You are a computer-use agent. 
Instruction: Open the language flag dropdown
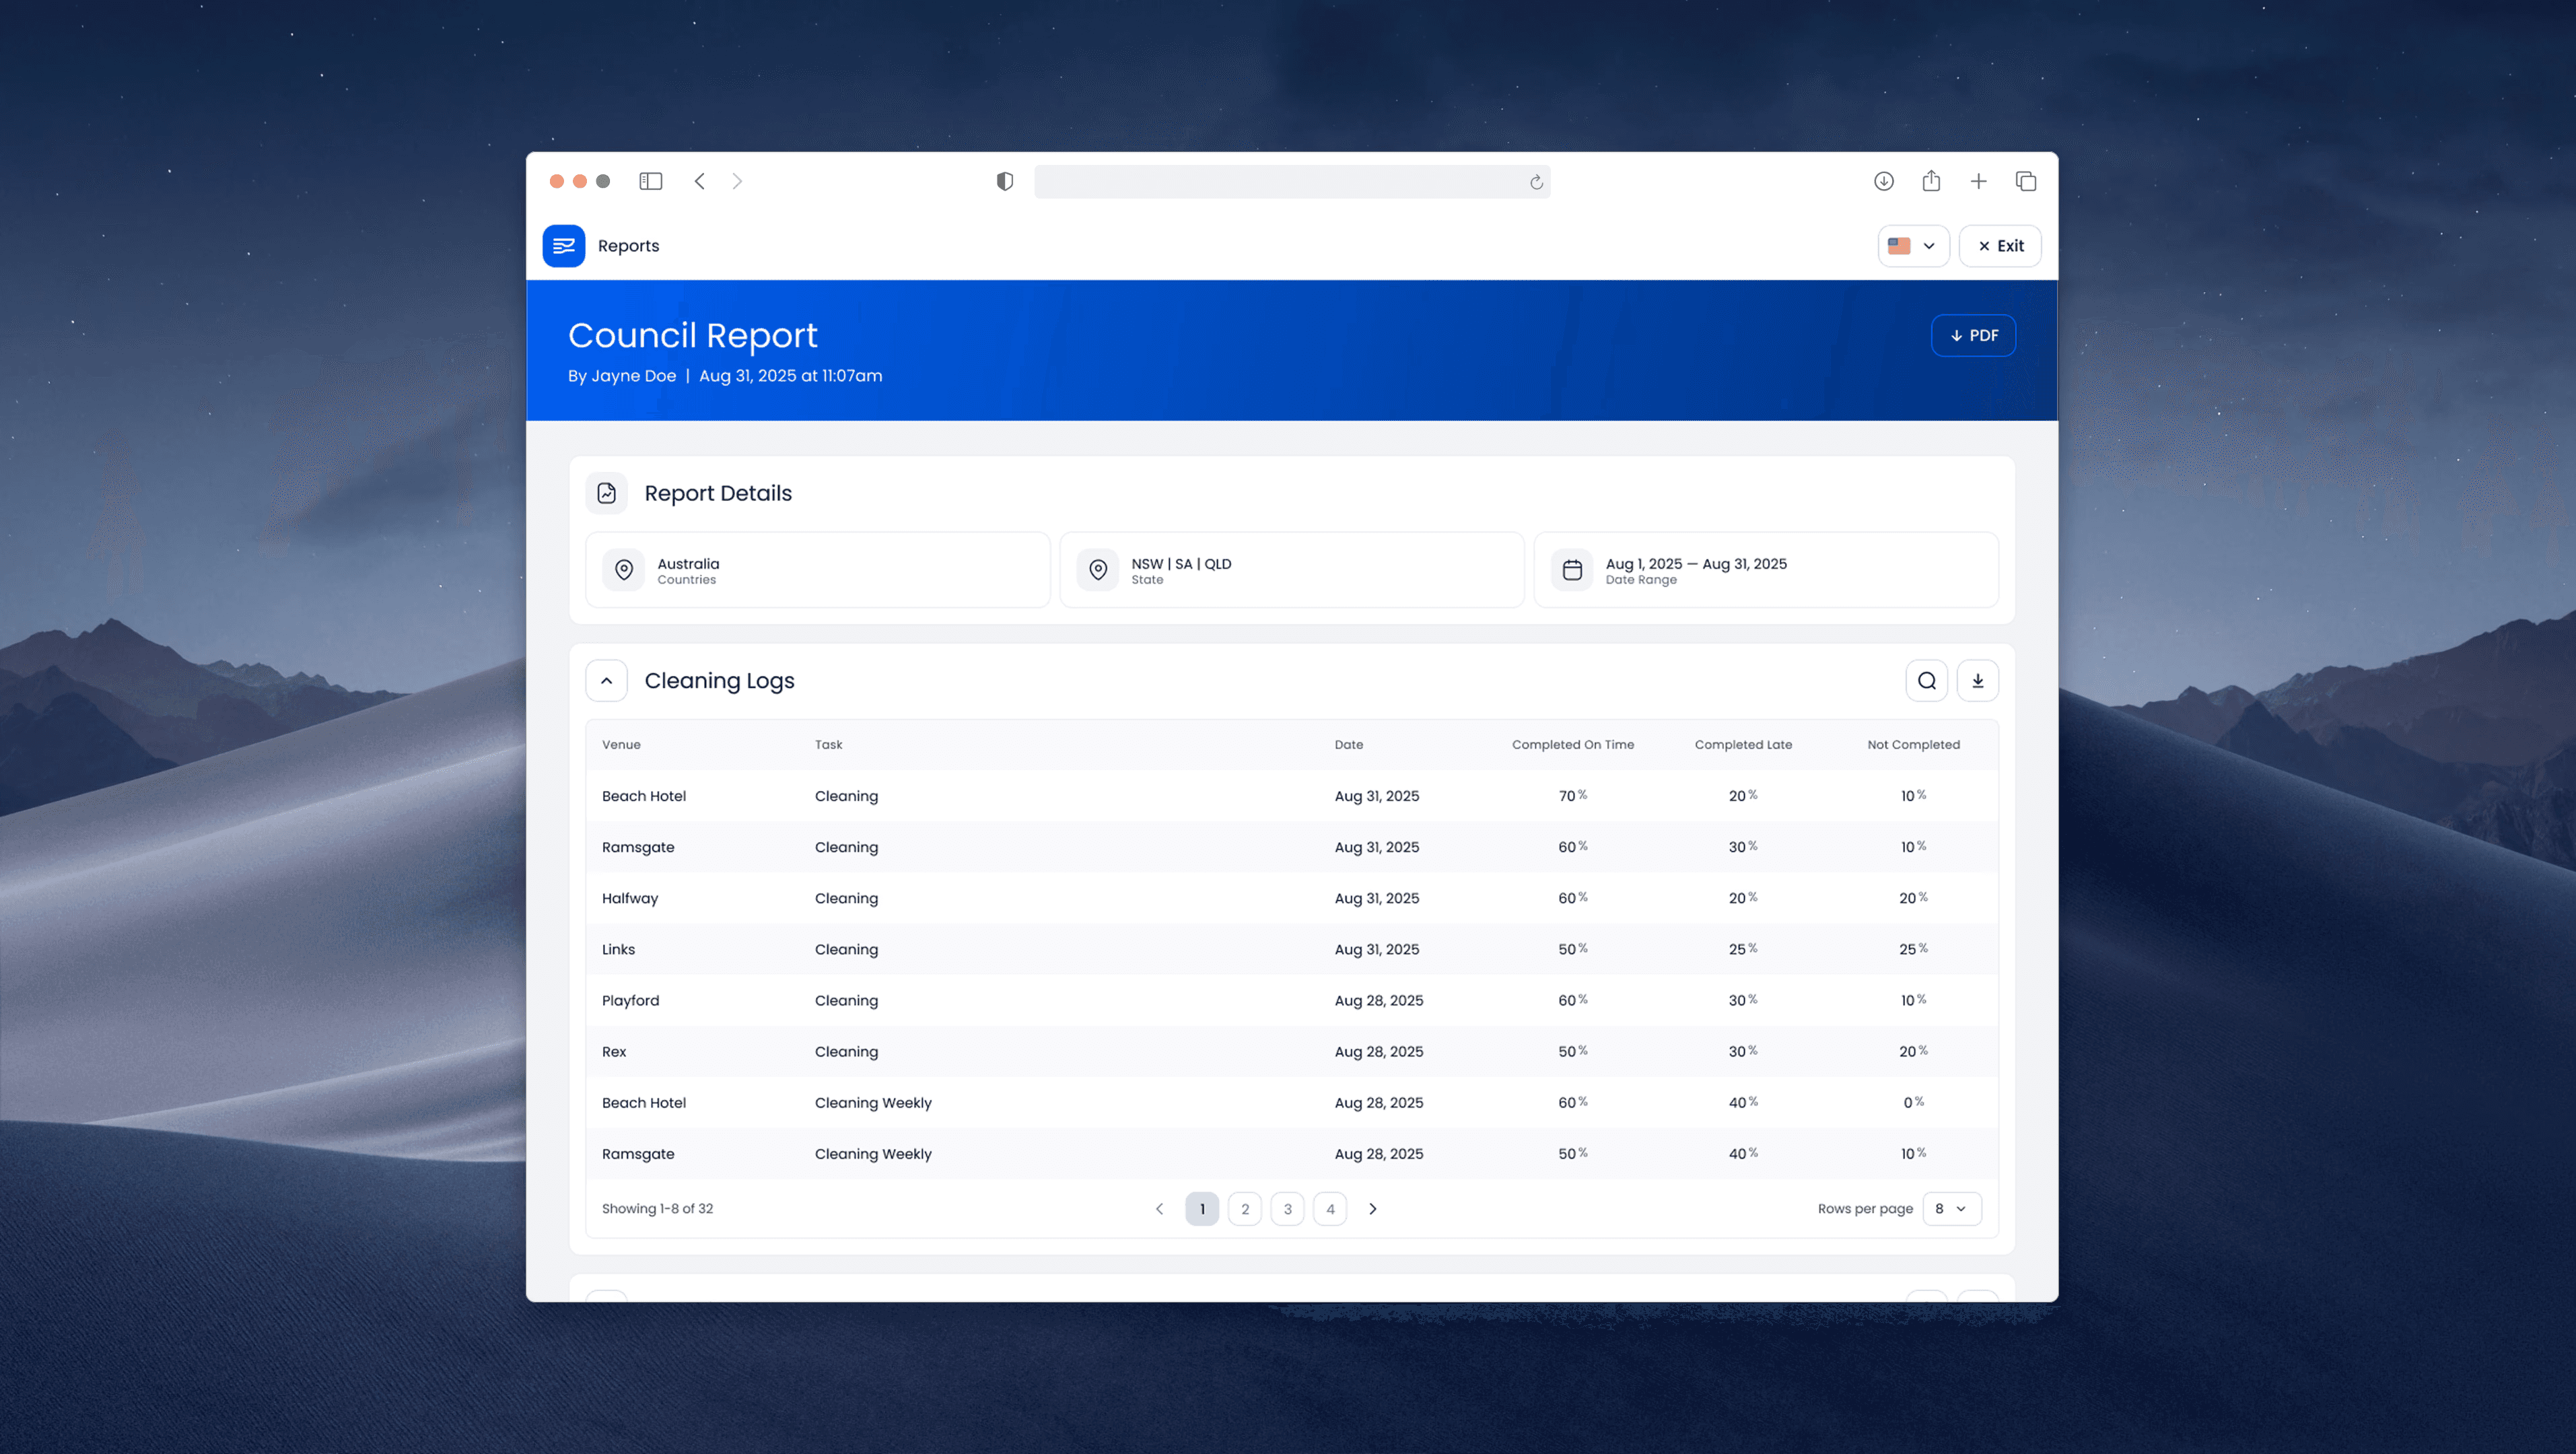(x=1912, y=246)
